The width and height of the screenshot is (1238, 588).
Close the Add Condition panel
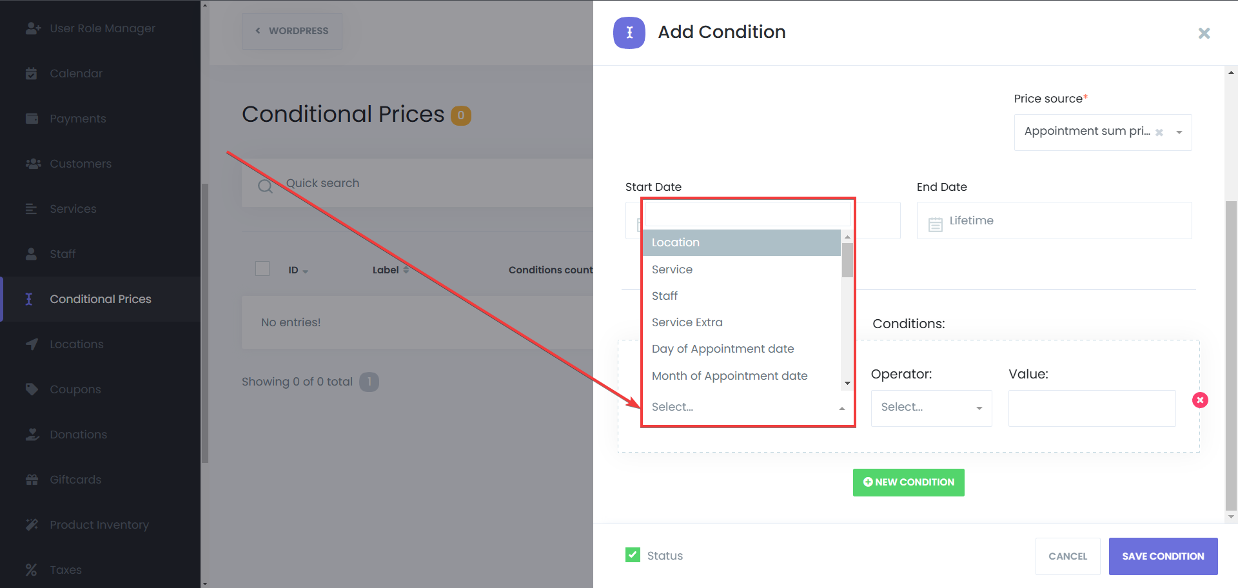[x=1203, y=33]
